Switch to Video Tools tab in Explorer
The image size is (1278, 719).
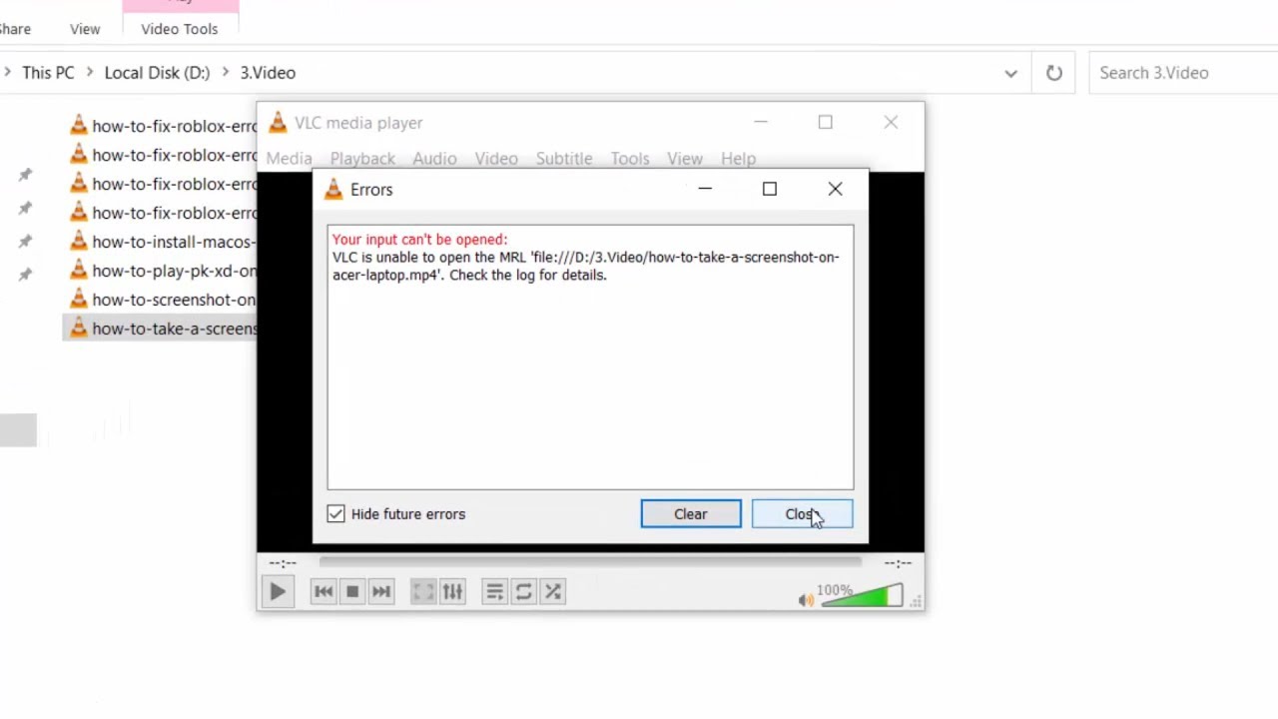coord(180,29)
